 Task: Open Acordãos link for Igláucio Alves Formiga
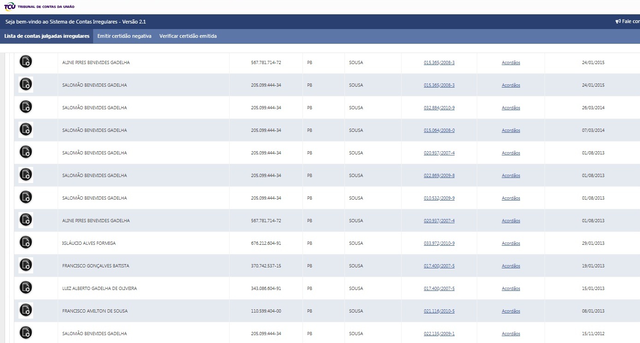click(511, 243)
